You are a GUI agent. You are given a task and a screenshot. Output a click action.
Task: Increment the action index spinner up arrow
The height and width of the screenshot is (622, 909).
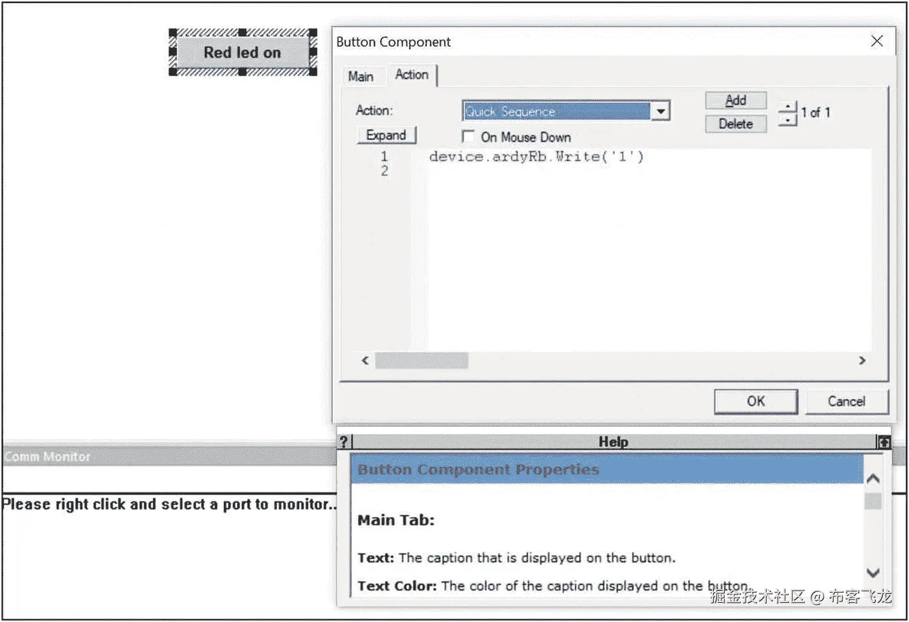click(788, 107)
